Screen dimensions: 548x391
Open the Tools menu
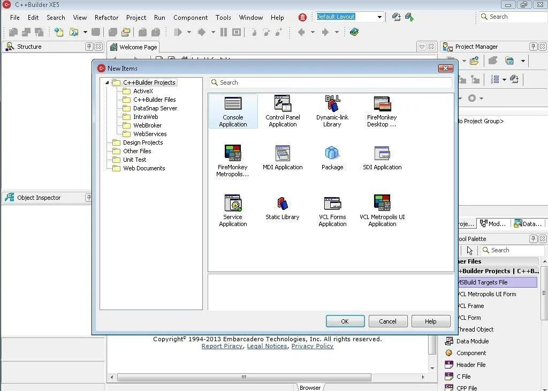point(223,18)
